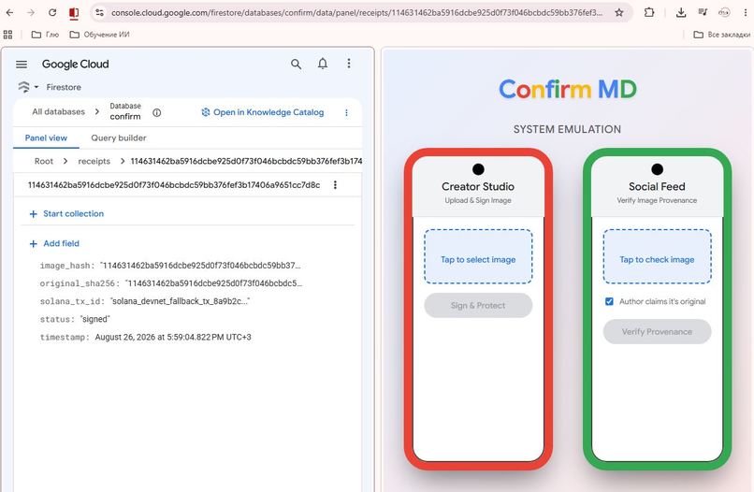Open the Google Cloud hamburger navigation menu
This screenshot has width=754, height=492.
point(22,64)
